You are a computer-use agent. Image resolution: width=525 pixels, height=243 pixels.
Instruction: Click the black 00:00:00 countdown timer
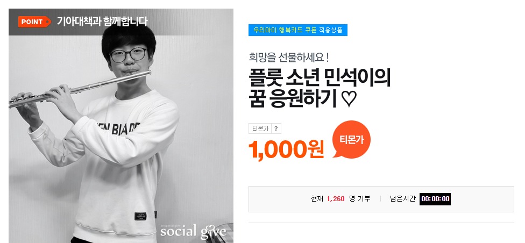click(435, 199)
